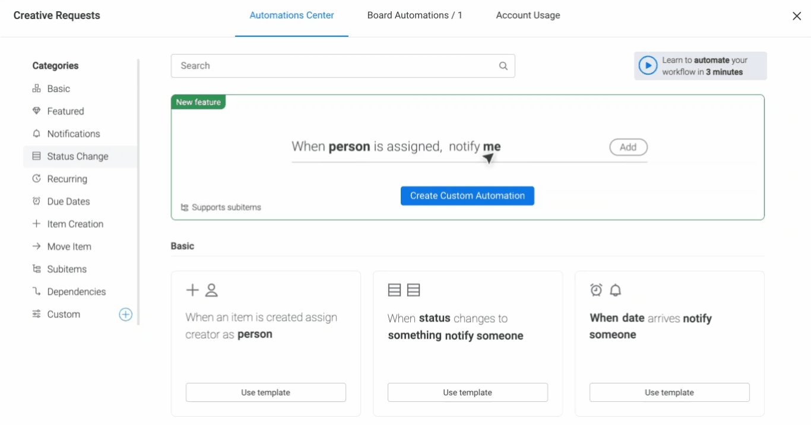The width and height of the screenshot is (811, 425).
Task: Click the Subitems hierarchy icon
Action: 36,269
